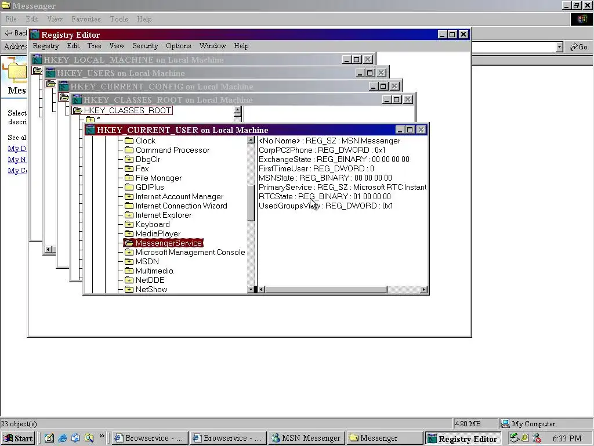Switch to Messenger folder taskbar button
This screenshot has width=594, height=446.
pos(385,438)
